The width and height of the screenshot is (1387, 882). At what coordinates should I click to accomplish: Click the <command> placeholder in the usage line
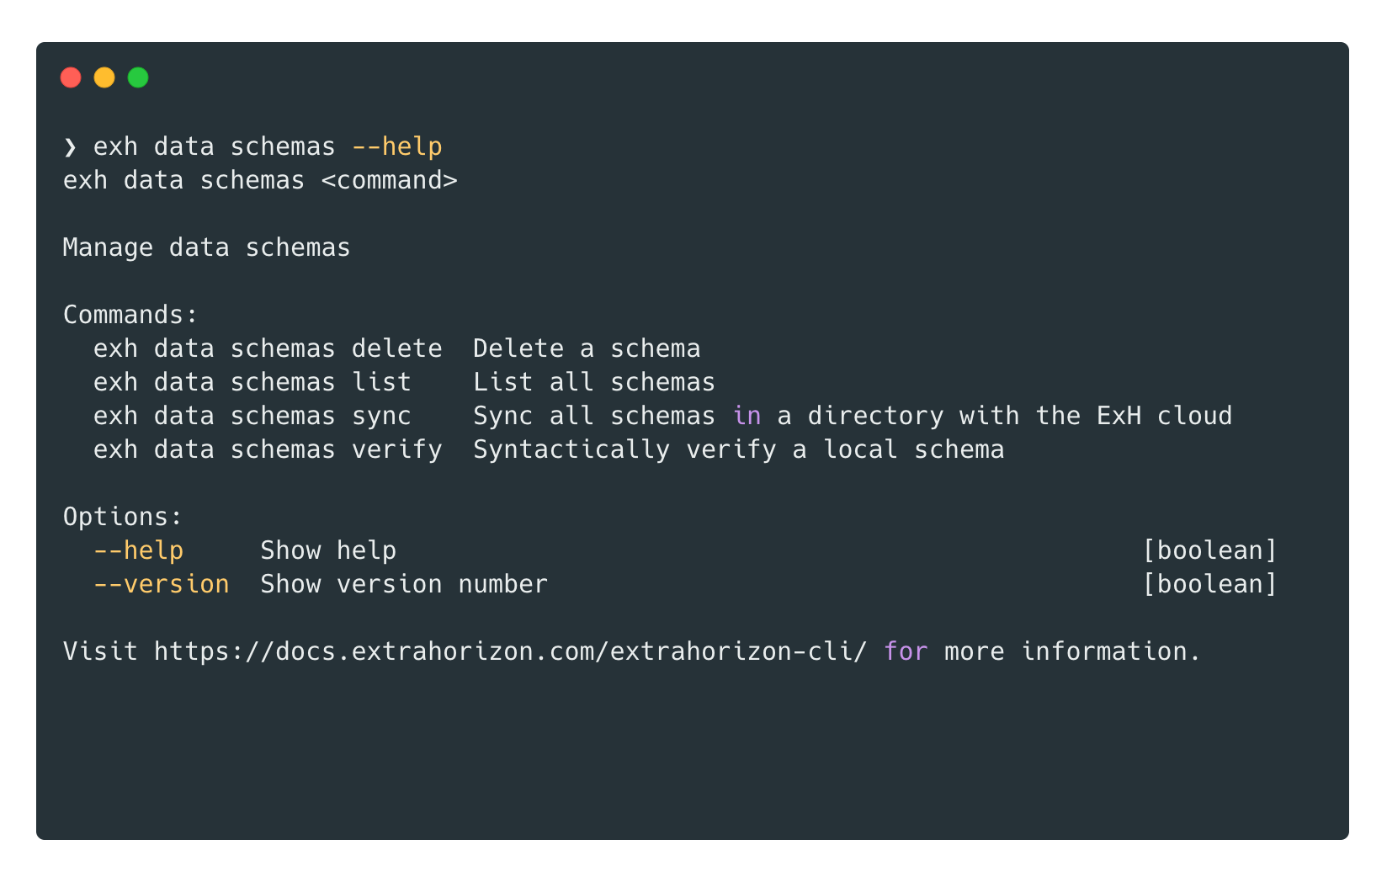tap(389, 181)
